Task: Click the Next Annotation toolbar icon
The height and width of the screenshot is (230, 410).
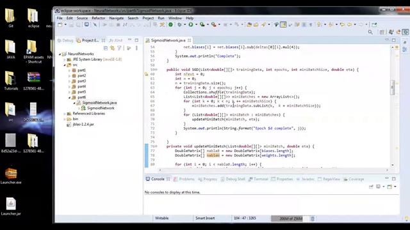Action: click(x=319, y=24)
